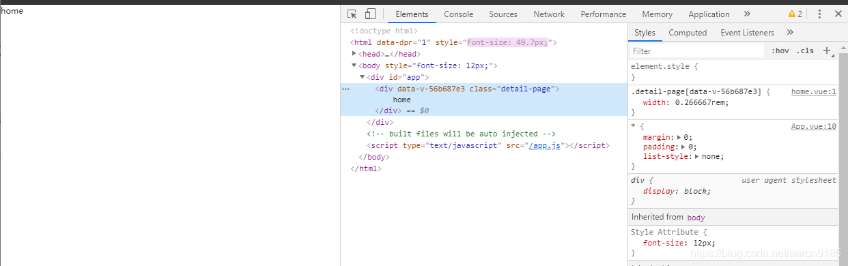Open the Performance tab
The height and width of the screenshot is (266, 848).
click(x=603, y=14)
